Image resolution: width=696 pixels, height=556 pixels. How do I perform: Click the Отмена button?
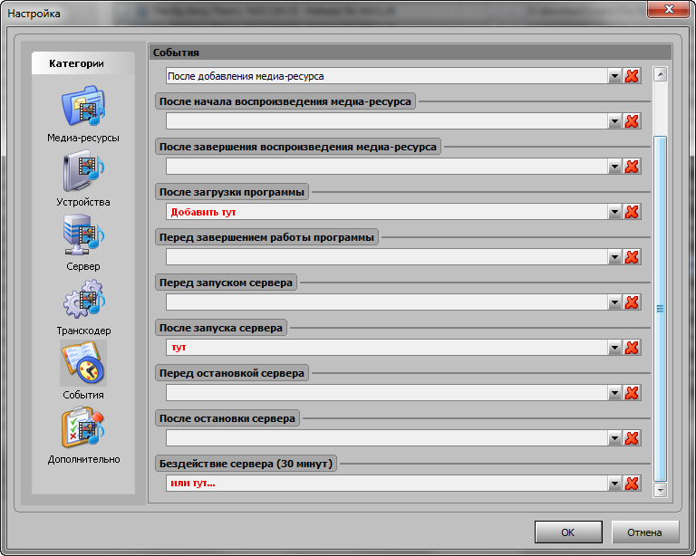645,532
